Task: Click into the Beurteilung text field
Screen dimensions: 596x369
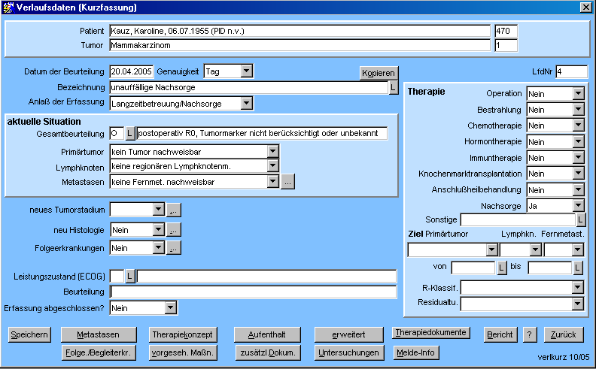Action: click(x=253, y=292)
